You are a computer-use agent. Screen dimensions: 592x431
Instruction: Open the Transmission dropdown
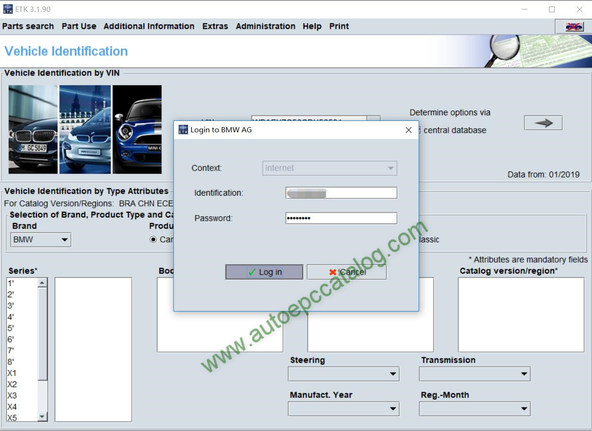coord(475,374)
